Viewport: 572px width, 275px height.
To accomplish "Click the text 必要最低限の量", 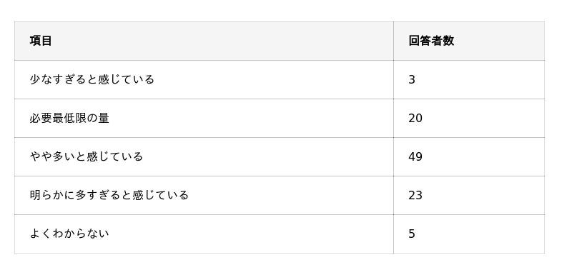I will click(x=69, y=118).
